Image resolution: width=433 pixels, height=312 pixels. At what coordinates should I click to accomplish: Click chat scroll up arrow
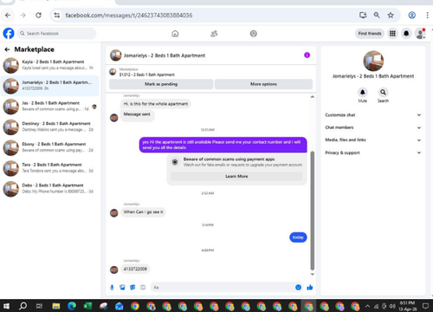pyautogui.click(x=312, y=97)
